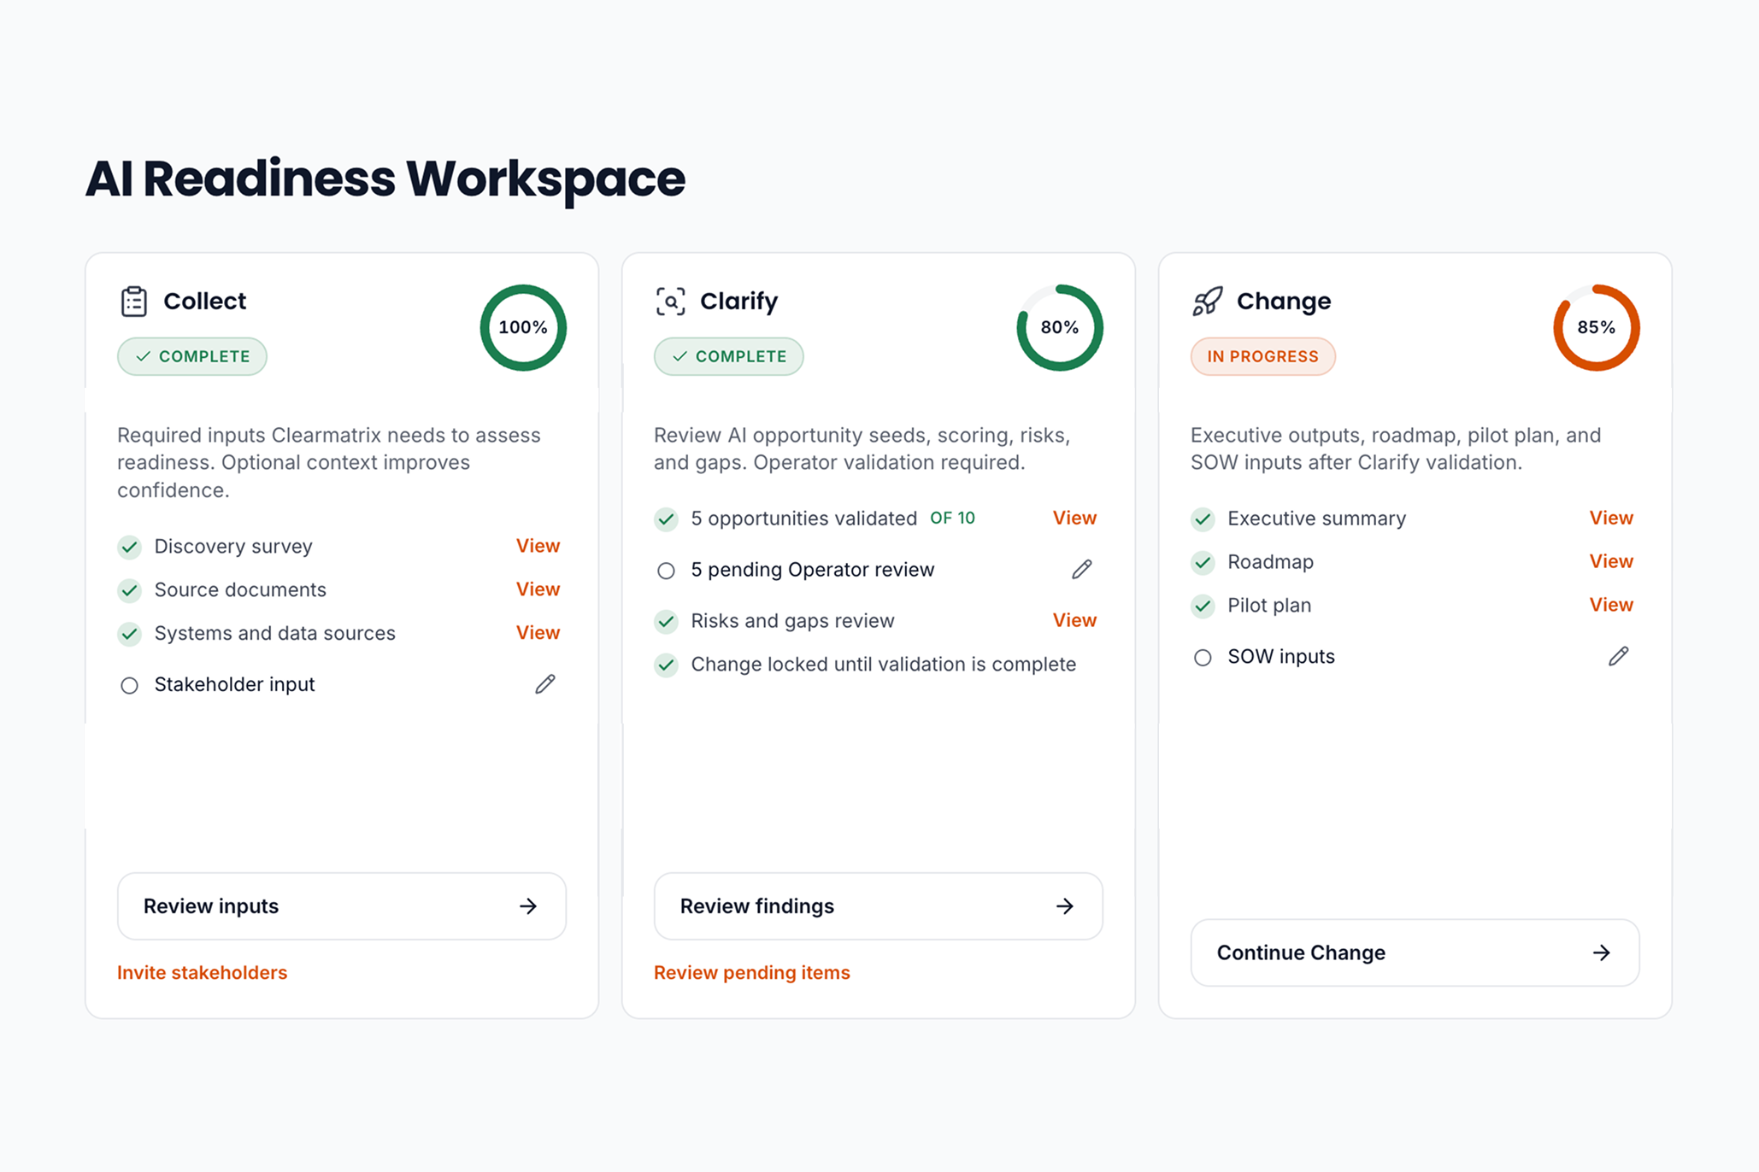Click Invite stakeholders link
The width and height of the screenshot is (1759, 1172).
click(x=203, y=973)
